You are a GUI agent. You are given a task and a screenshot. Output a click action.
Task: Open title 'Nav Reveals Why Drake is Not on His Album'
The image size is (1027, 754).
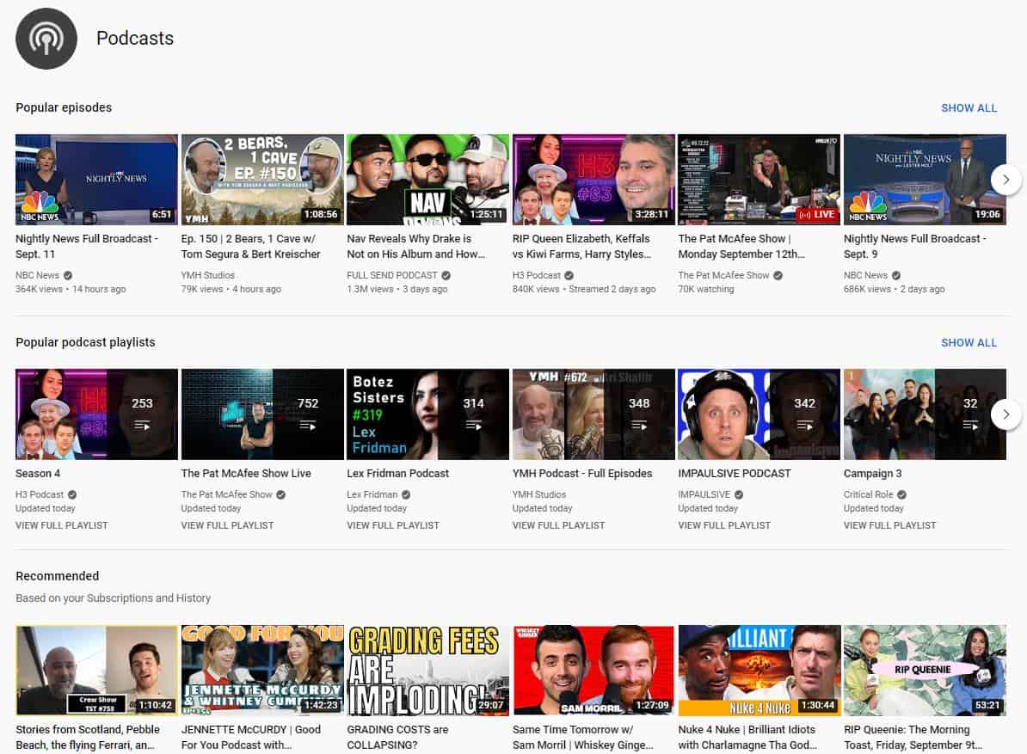point(416,247)
